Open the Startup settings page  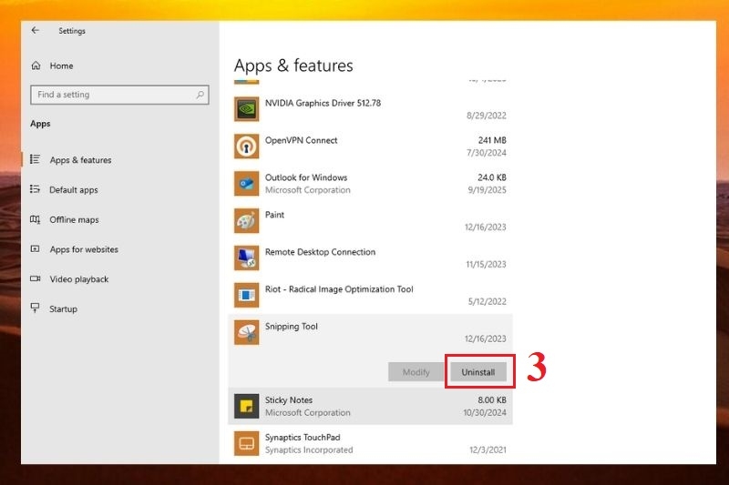pyautogui.click(x=63, y=309)
